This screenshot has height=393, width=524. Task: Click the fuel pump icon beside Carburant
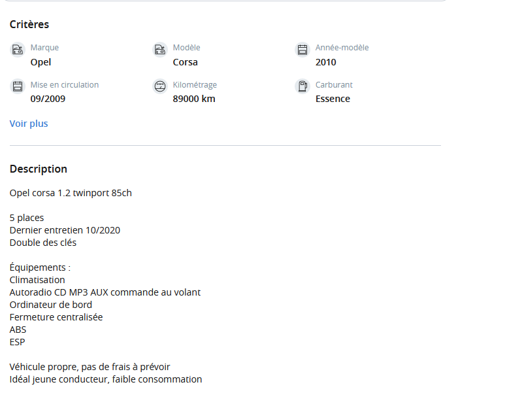pos(303,86)
